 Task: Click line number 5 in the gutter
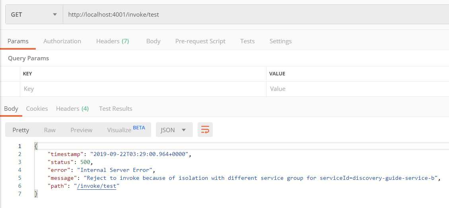(x=20, y=178)
